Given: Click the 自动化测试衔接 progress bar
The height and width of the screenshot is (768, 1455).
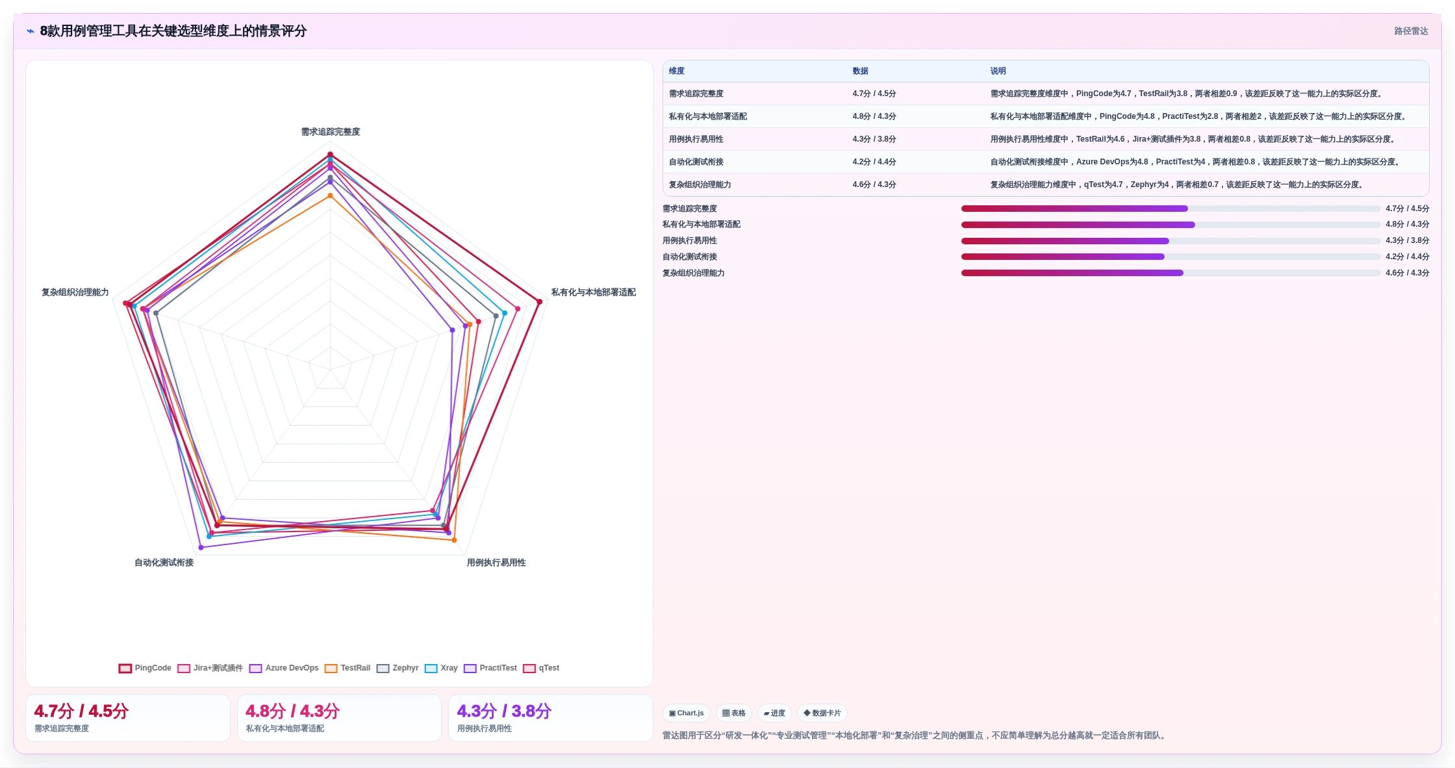Looking at the screenshot, I should [1170, 257].
